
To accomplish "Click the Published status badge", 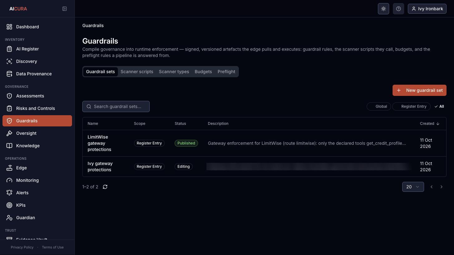I will pos(186,143).
